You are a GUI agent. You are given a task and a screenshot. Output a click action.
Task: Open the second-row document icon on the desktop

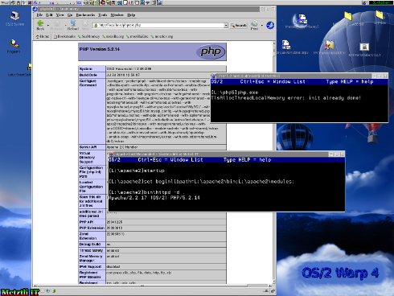coord(285,45)
